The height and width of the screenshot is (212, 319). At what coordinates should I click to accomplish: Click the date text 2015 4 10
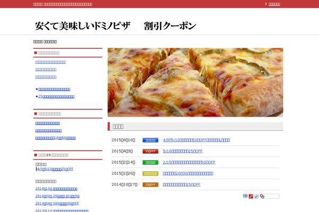tap(123, 140)
